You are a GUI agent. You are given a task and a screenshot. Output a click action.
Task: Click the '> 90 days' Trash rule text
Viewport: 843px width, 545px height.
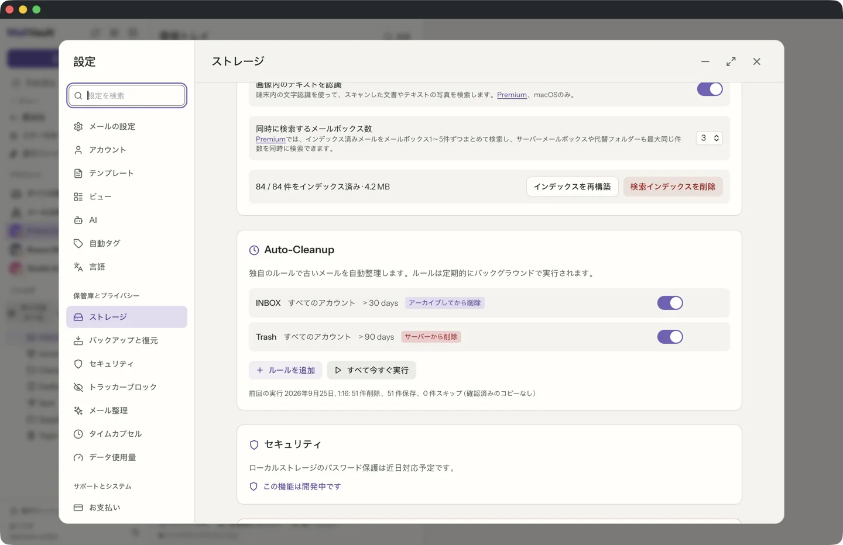click(376, 337)
